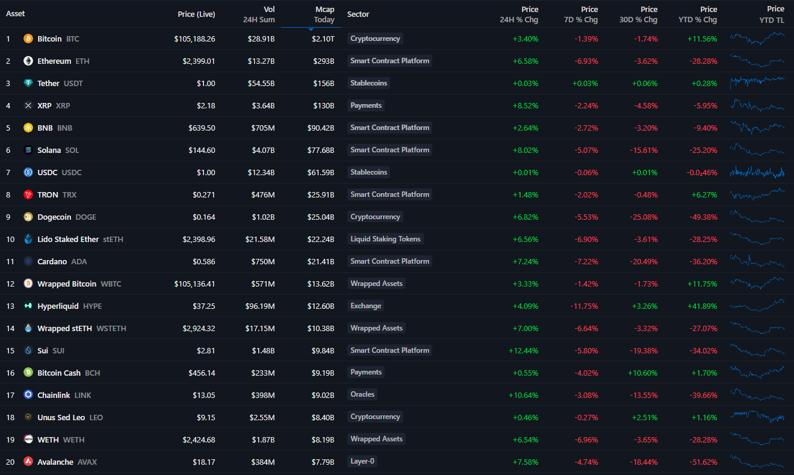This screenshot has width=794, height=475.
Task: Sort by the Asset column header
Action: point(16,14)
